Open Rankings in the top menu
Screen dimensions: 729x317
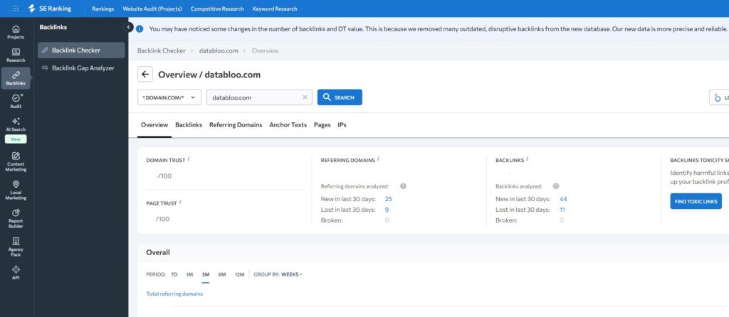click(103, 9)
